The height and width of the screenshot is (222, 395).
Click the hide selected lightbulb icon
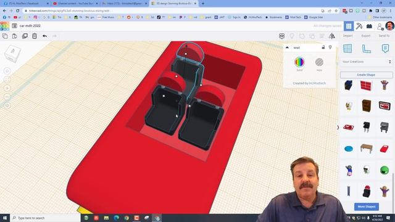pos(292,36)
